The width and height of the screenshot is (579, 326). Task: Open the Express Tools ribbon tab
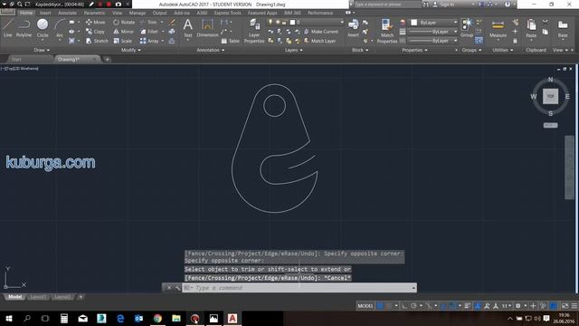(227, 13)
